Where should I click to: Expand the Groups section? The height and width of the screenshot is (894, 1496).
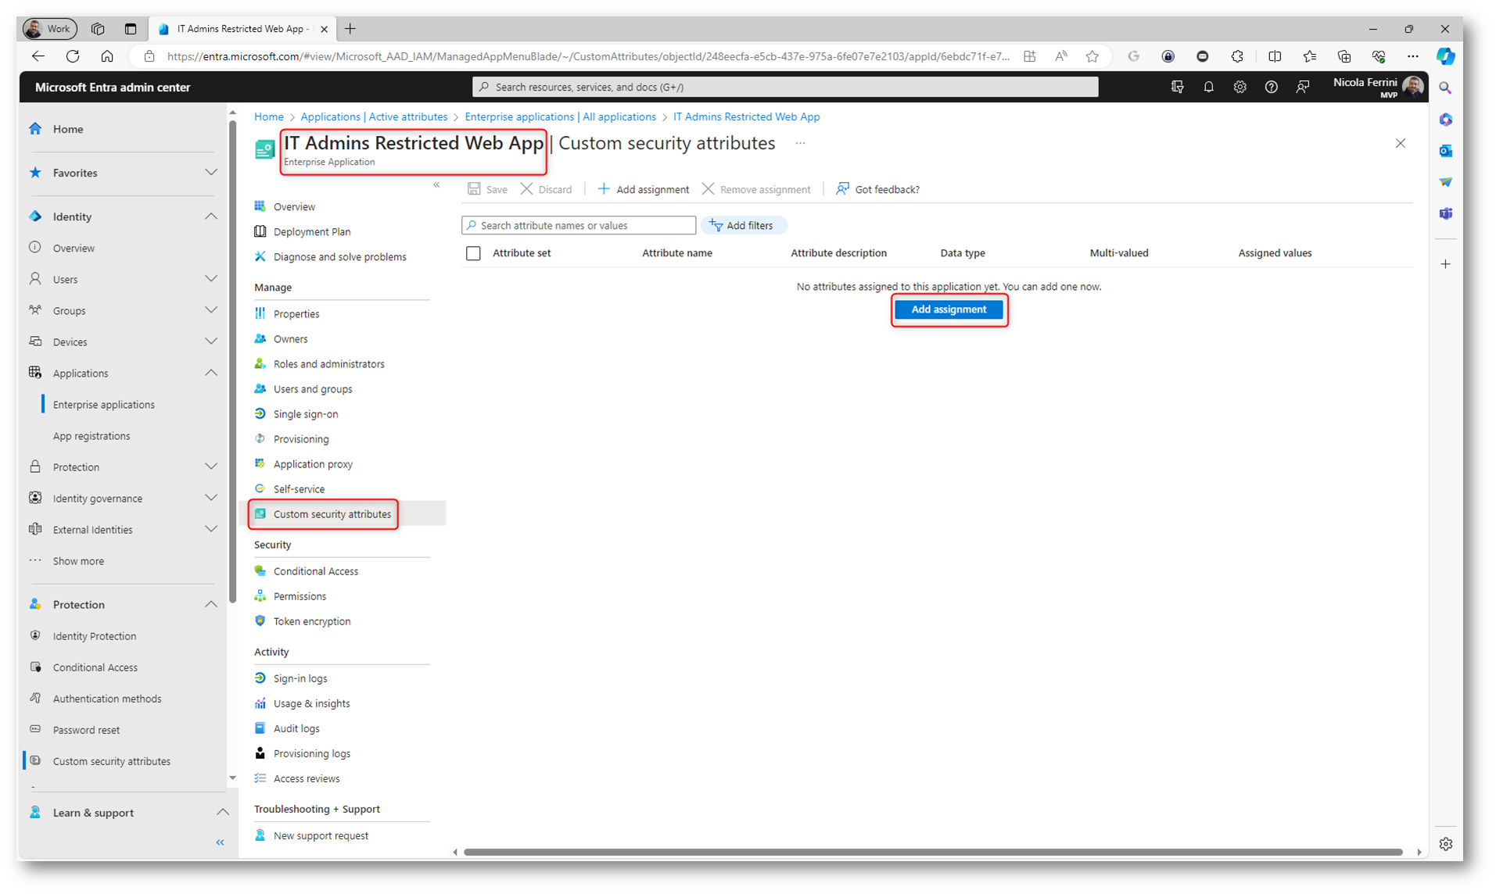pos(211,310)
